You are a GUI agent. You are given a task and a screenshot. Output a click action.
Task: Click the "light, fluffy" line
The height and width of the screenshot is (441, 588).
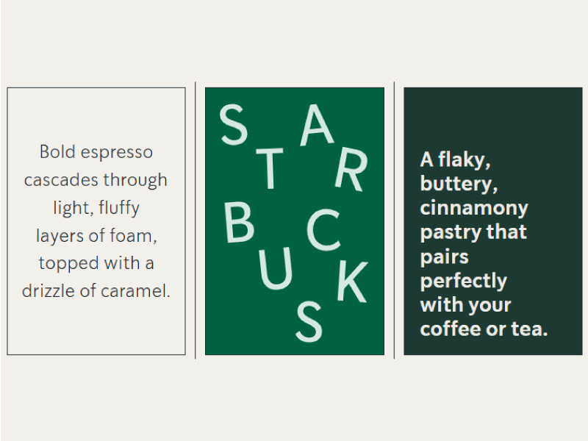(x=96, y=208)
